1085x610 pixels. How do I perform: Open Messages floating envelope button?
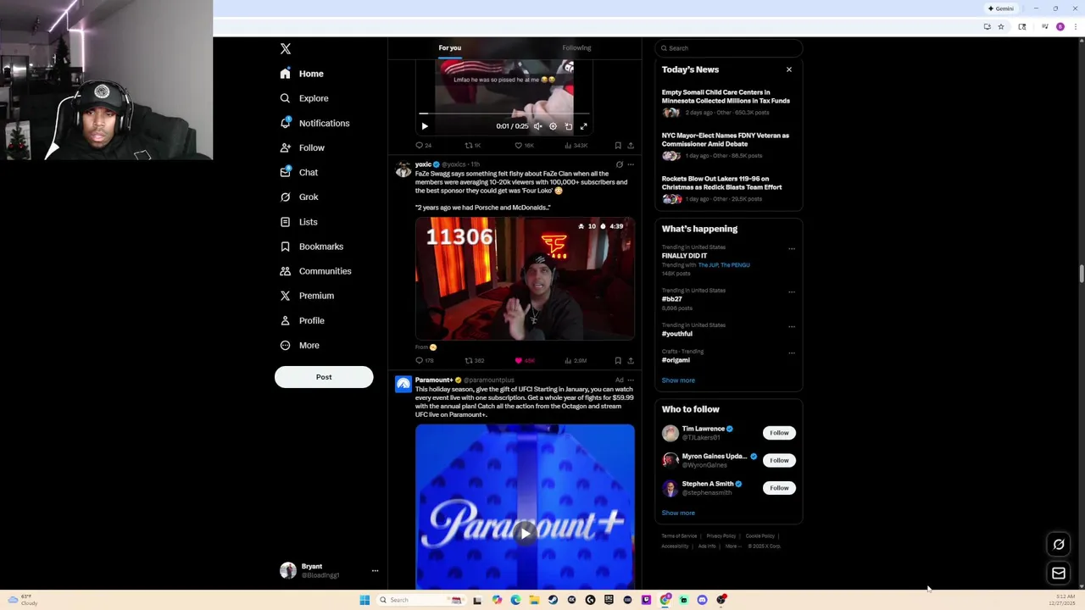[1059, 574]
